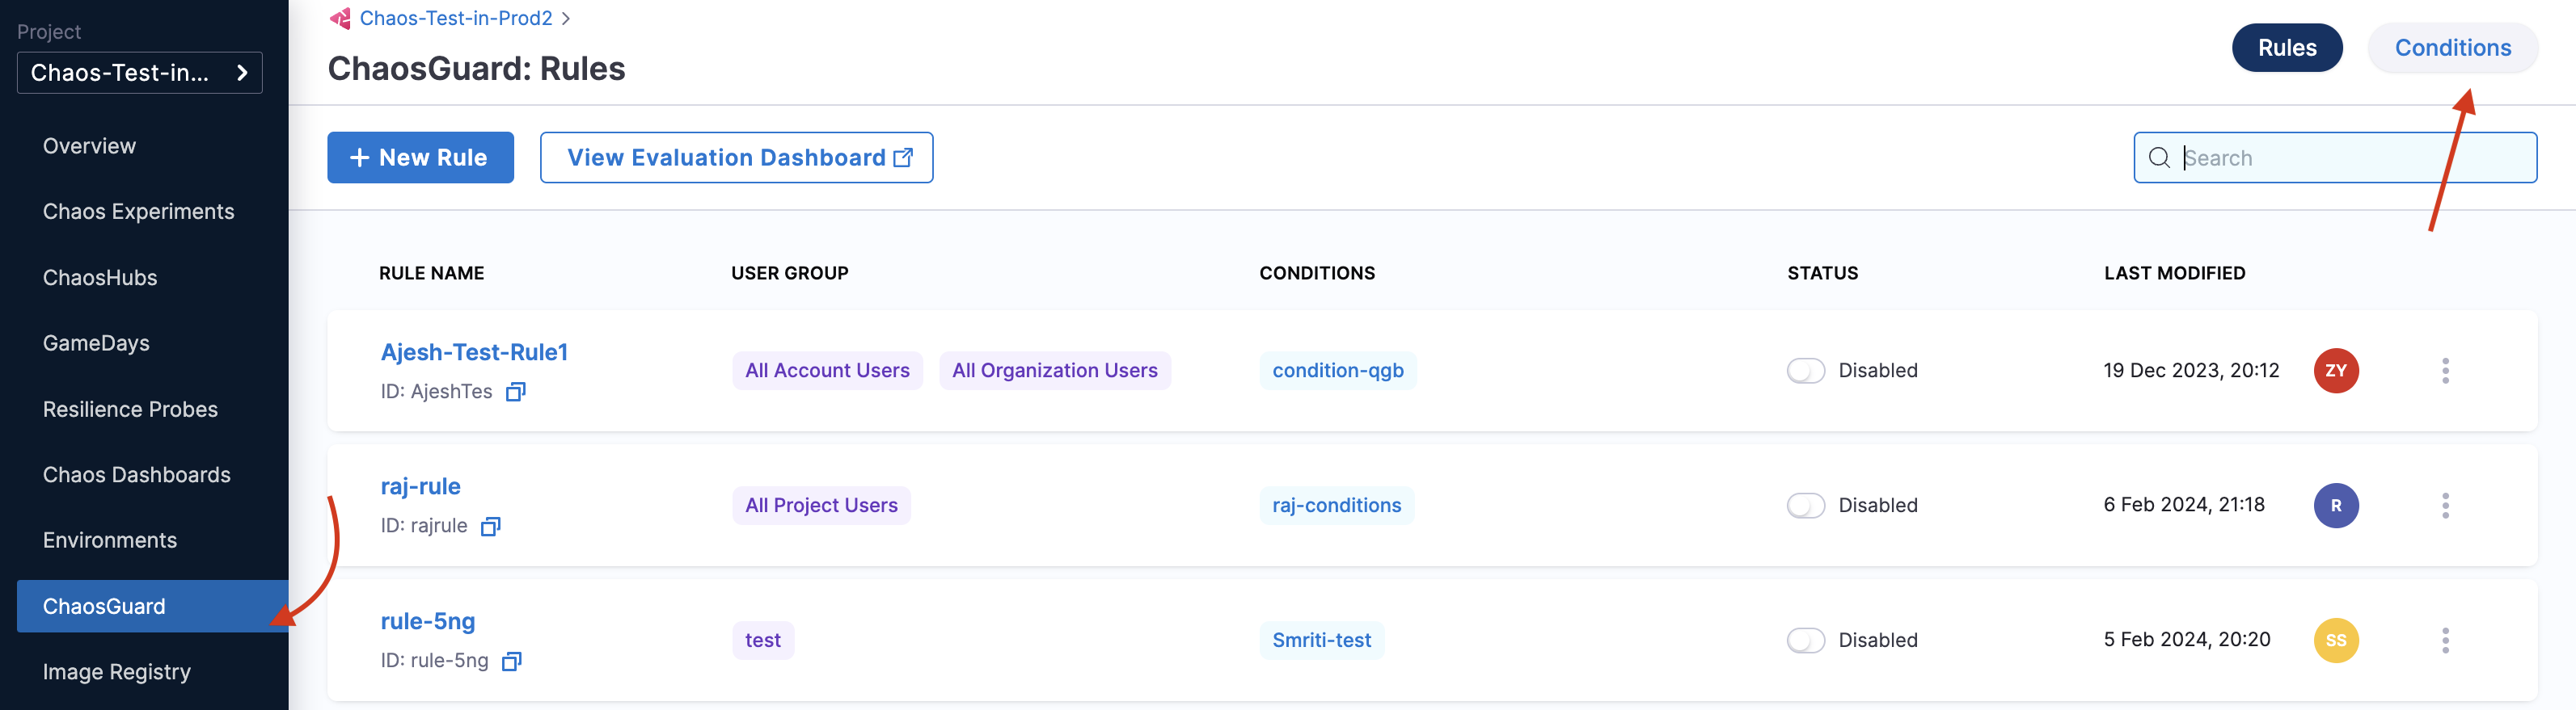
Task: Enable the Ajesh-Test-Rule1 status toggle
Action: click(x=1805, y=371)
